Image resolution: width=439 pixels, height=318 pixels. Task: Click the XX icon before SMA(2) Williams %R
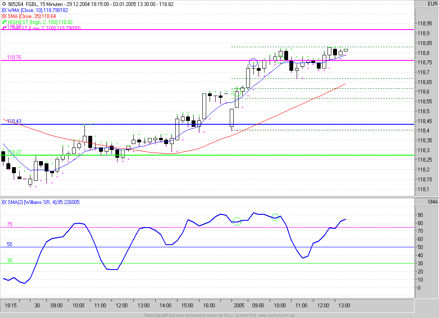tap(4, 202)
